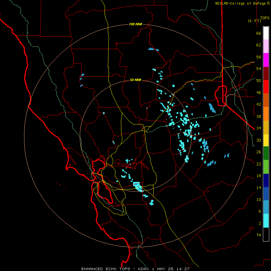Viewport: 271px width, 271px height.
Task: Click the magenta legend swatch
Action: coord(266,60)
